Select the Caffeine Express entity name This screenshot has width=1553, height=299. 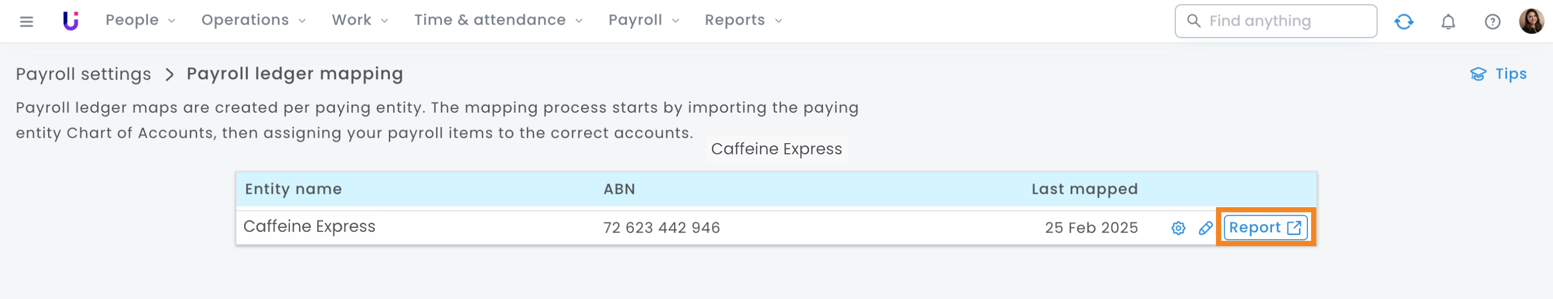[x=309, y=227]
